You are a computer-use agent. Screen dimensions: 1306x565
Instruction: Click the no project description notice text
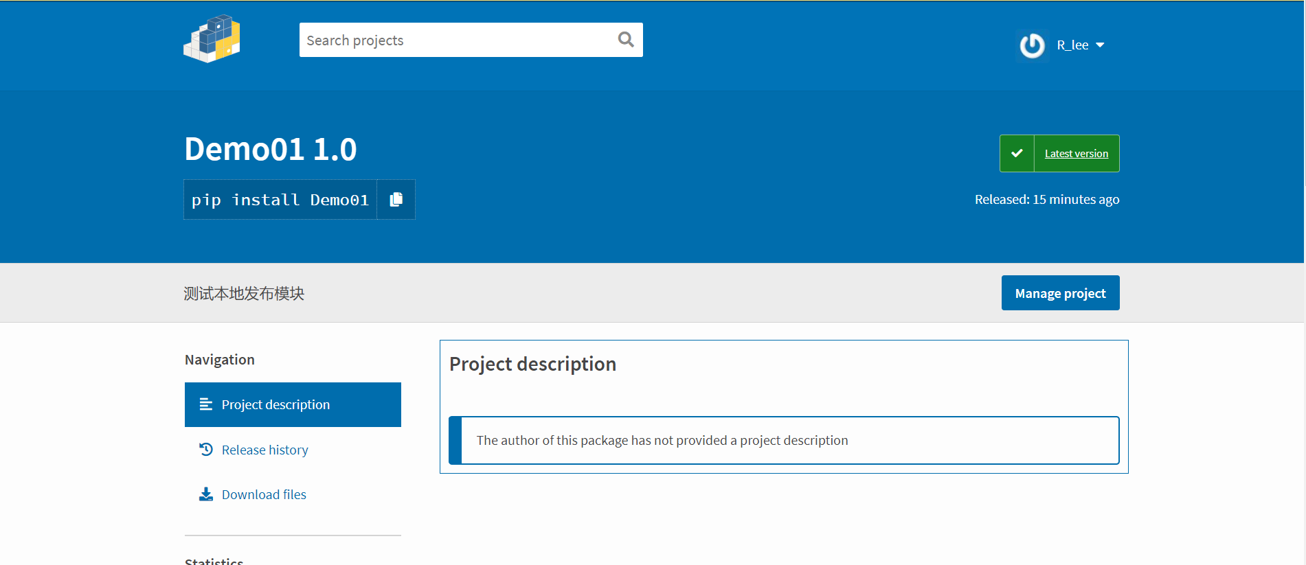coord(662,440)
